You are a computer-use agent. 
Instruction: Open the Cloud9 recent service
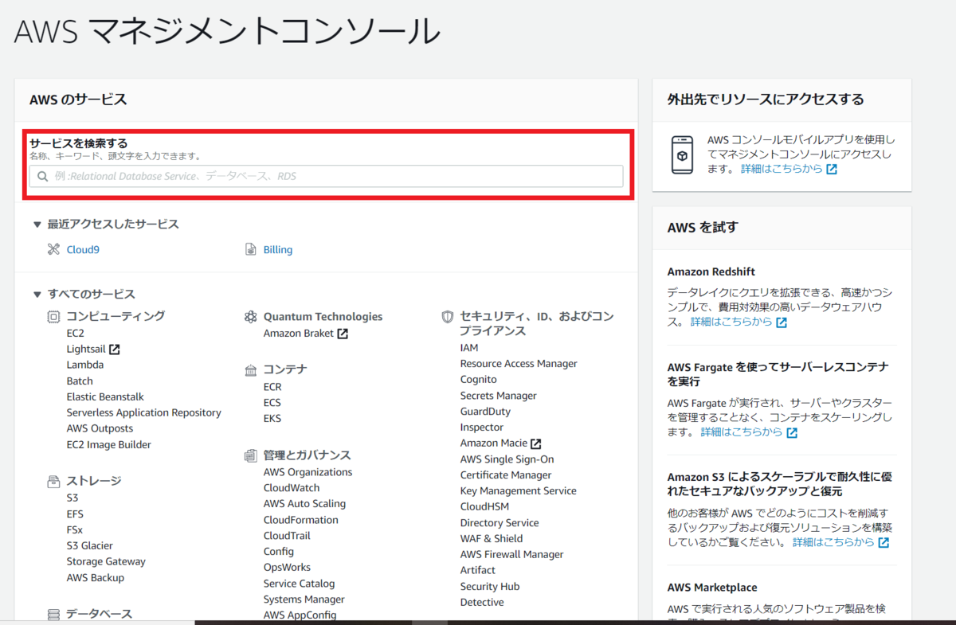[x=83, y=249]
